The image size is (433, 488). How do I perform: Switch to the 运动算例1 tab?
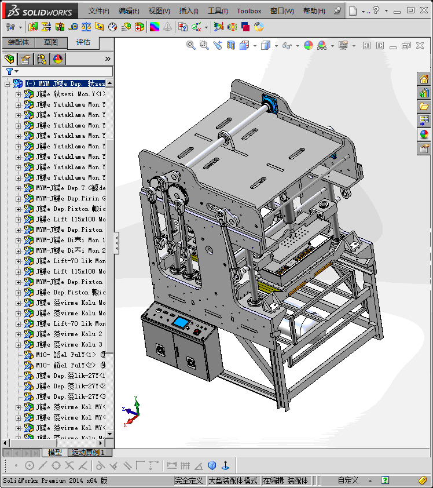(x=87, y=453)
